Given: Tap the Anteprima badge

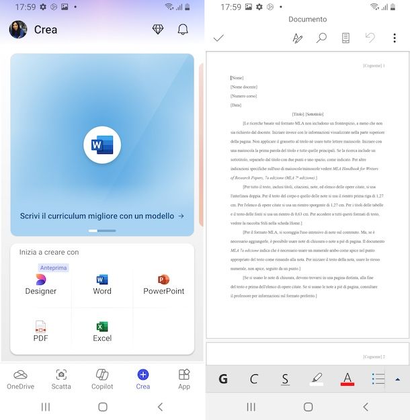Looking at the screenshot, I should 53,267.
